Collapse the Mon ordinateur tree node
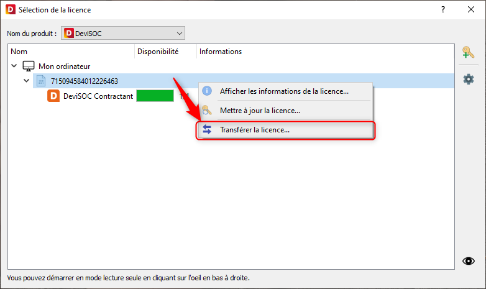This screenshot has width=486, height=289. 14,66
